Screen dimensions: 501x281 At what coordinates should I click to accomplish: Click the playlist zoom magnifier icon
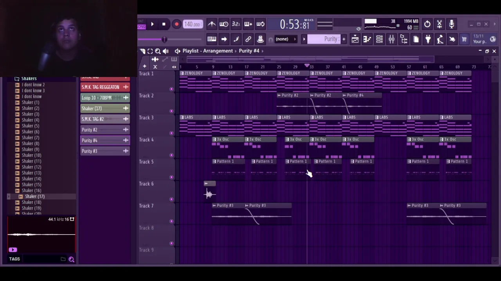pyautogui.click(x=158, y=51)
